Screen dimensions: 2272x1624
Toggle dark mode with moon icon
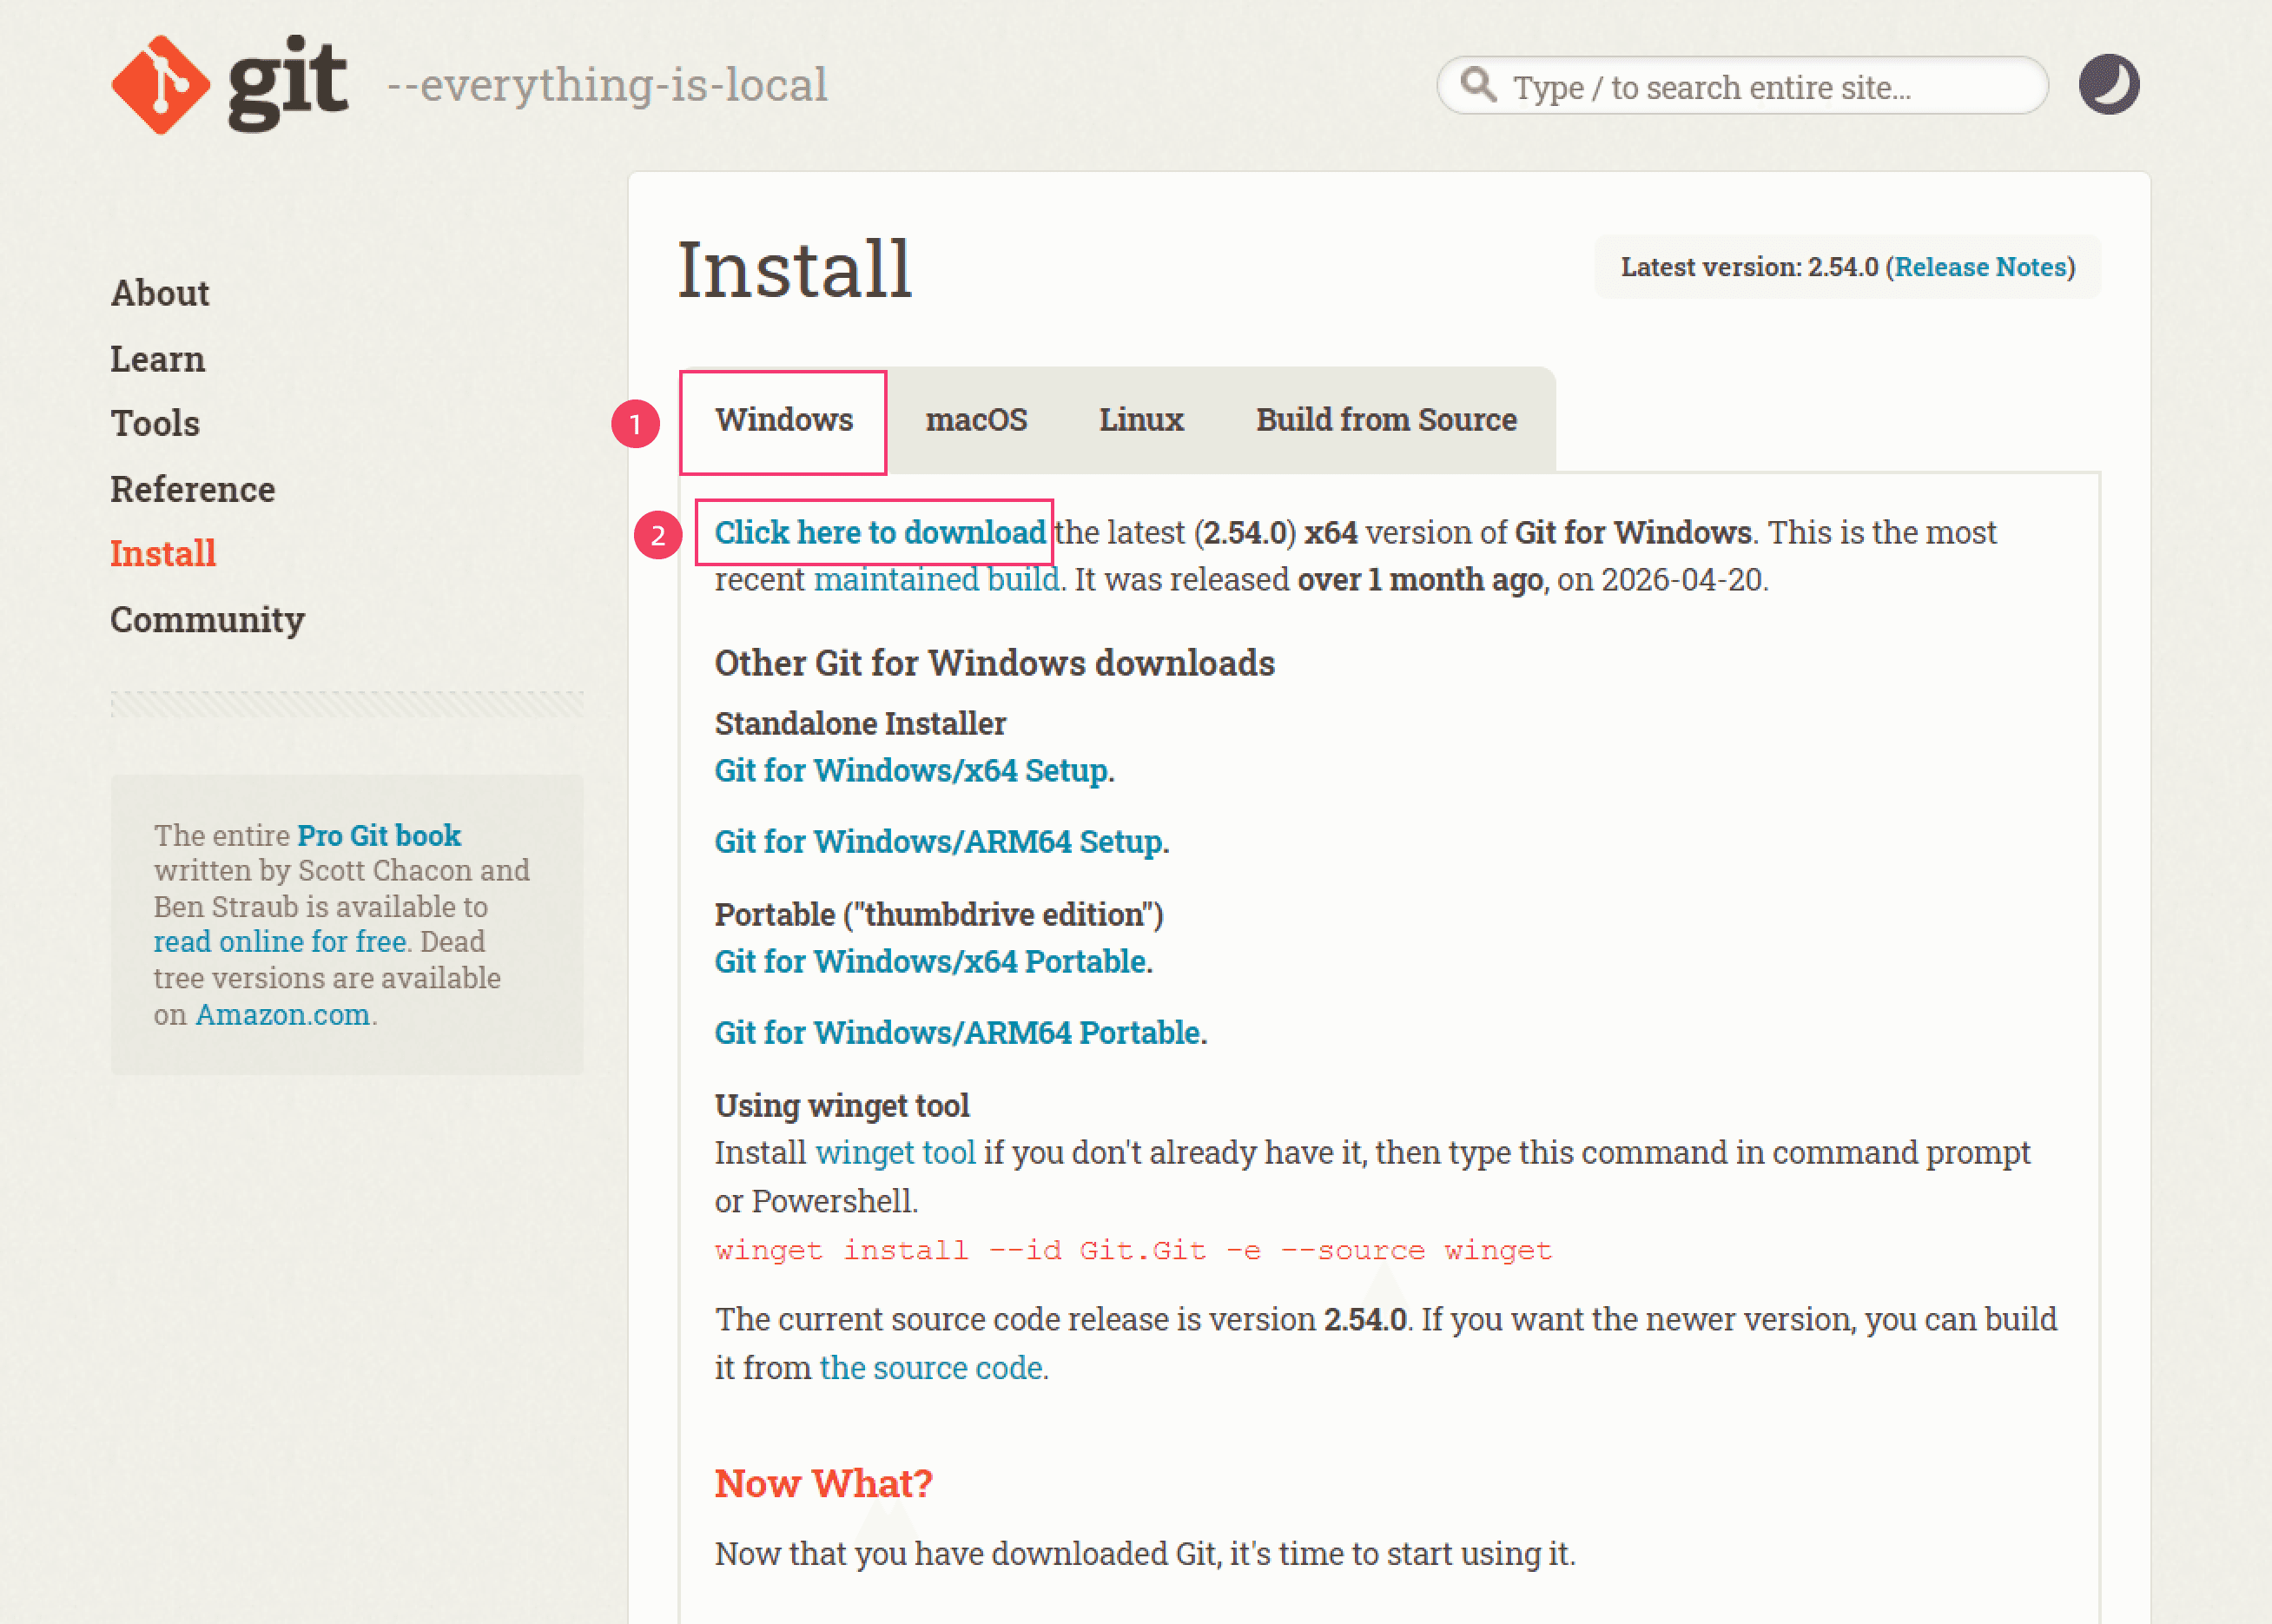pos(2109,84)
